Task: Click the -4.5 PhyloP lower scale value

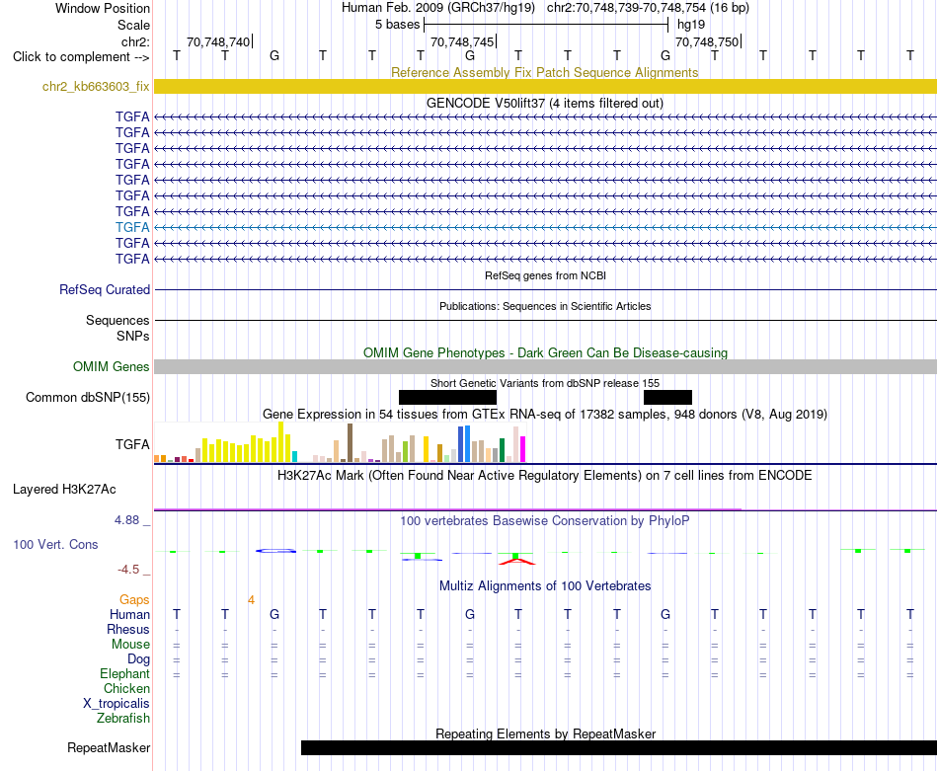Action: click(128, 570)
